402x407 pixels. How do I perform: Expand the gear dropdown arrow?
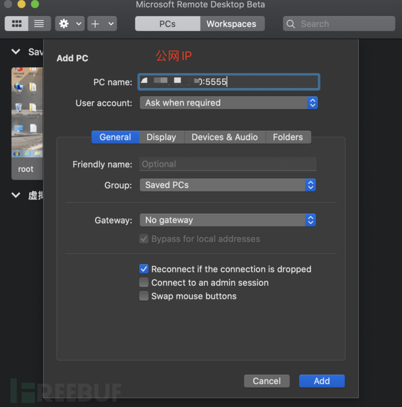coord(79,24)
